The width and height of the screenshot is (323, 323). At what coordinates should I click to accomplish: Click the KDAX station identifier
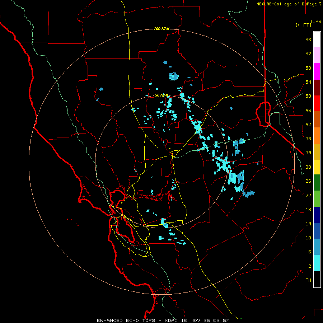[x=172, y=320]
